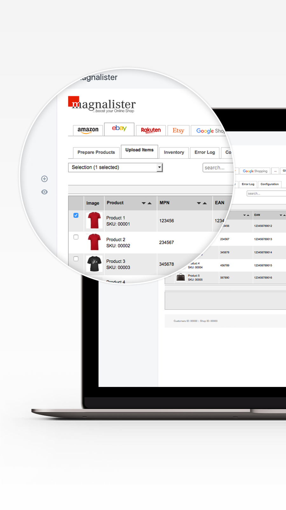This screenshot has height=510, width=286.
Task: Click the laptop screen search field
Action: [x=266, y=193]
